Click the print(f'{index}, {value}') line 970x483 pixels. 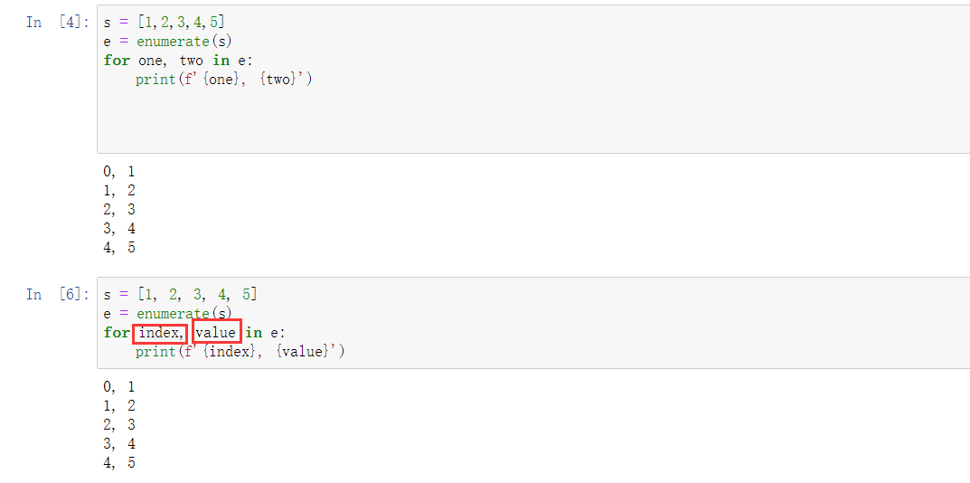click(x=240, y=352)
